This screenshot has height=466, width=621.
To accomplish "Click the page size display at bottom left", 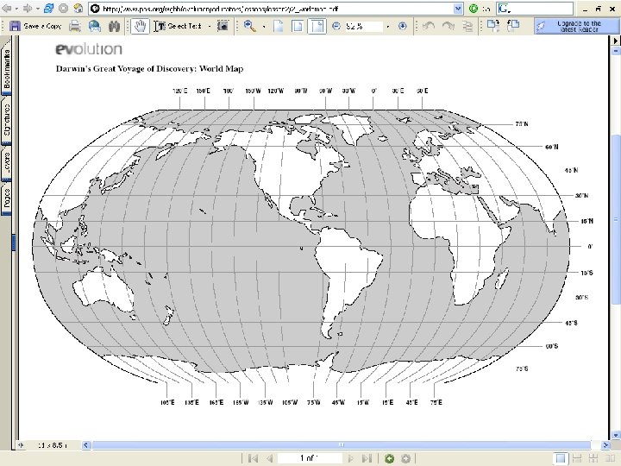I will pyautogui.click(x=53, y=445).
